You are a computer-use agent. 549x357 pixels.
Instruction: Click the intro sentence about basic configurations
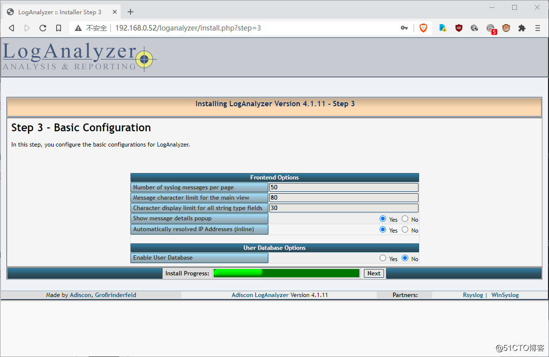coord(100,145)
